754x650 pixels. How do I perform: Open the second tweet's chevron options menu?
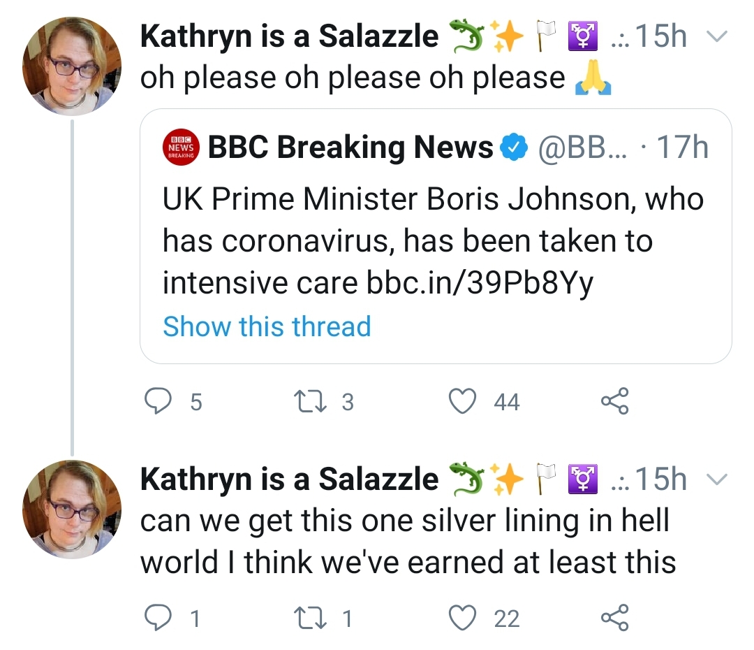716,479
